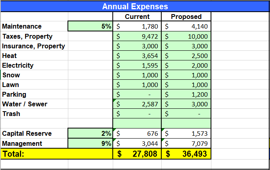Select proposed property taxes cell 10,000
The image size is (270, 170).
click(186, 36)
